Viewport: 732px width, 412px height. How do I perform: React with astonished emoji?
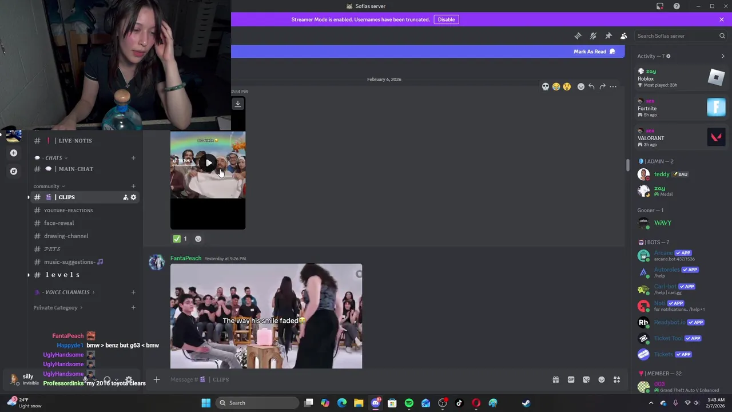[x=567, y=86]
